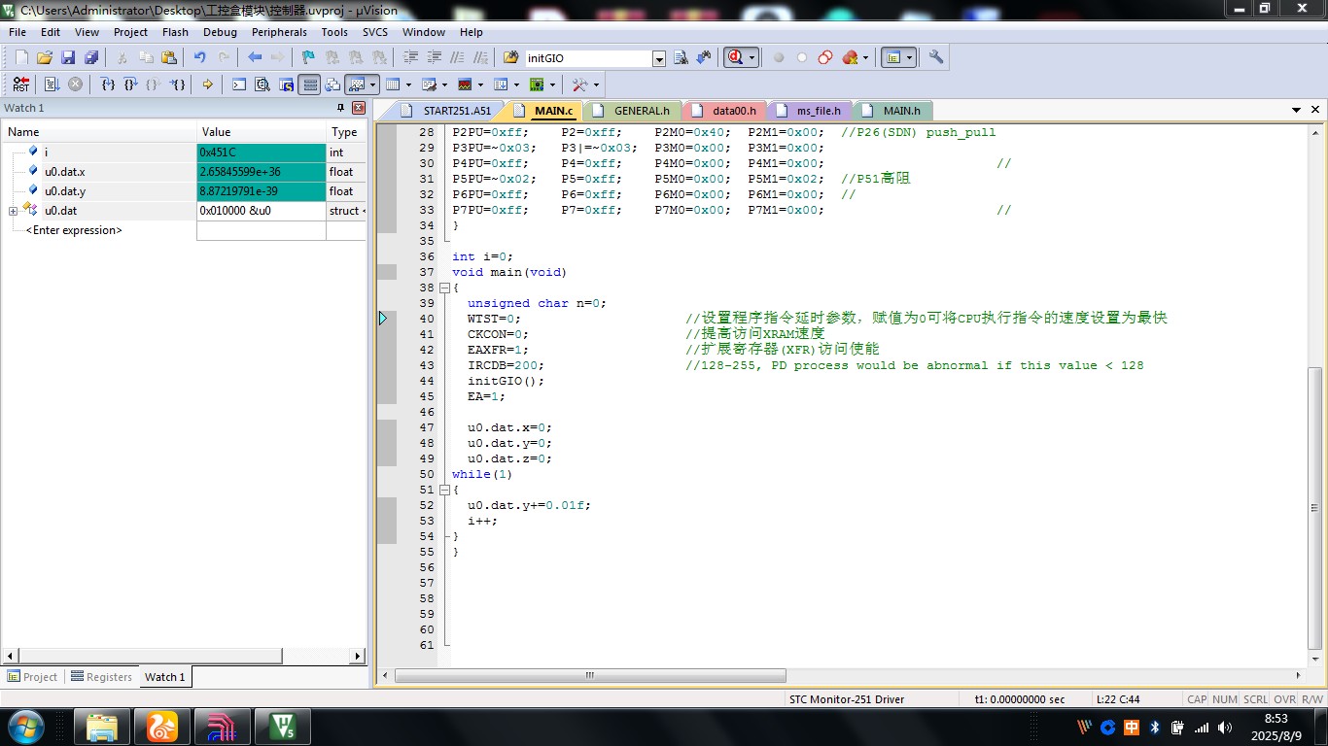Switch to the Project bottom tab
This screenshot has width=1328, height=746.
(x=32, y=677)
